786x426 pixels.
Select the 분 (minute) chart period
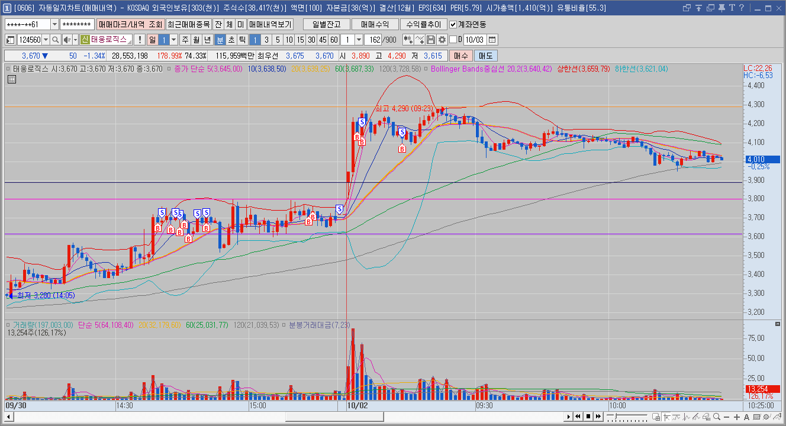click(x=220, y=40)
